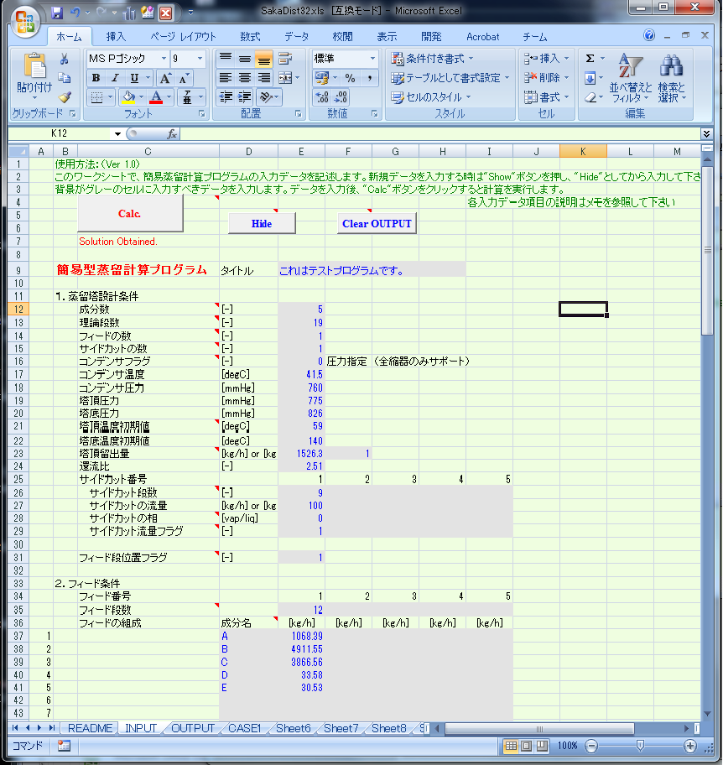This screenshot has height=765, width=723.
Task: Switch to the 挿入 ribbon tab
Action: [116, 37]
